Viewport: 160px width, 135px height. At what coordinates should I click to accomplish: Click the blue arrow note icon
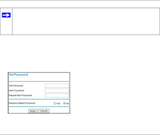point(6,15)
